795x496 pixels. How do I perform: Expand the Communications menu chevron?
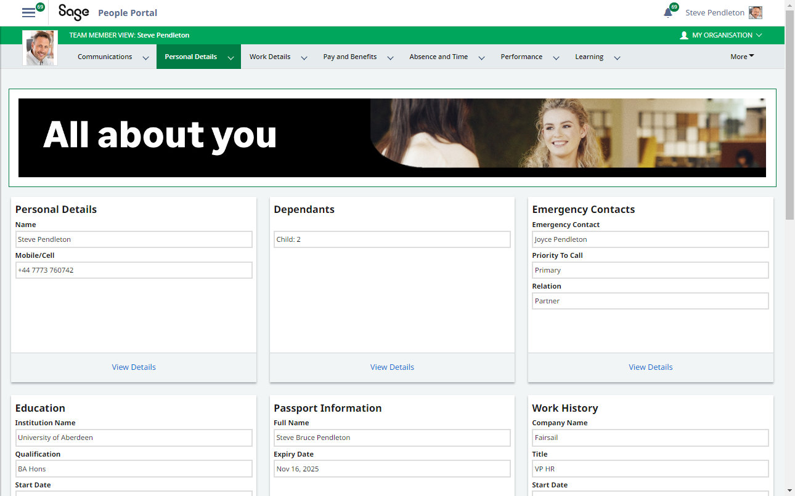[x=145, y=58]
